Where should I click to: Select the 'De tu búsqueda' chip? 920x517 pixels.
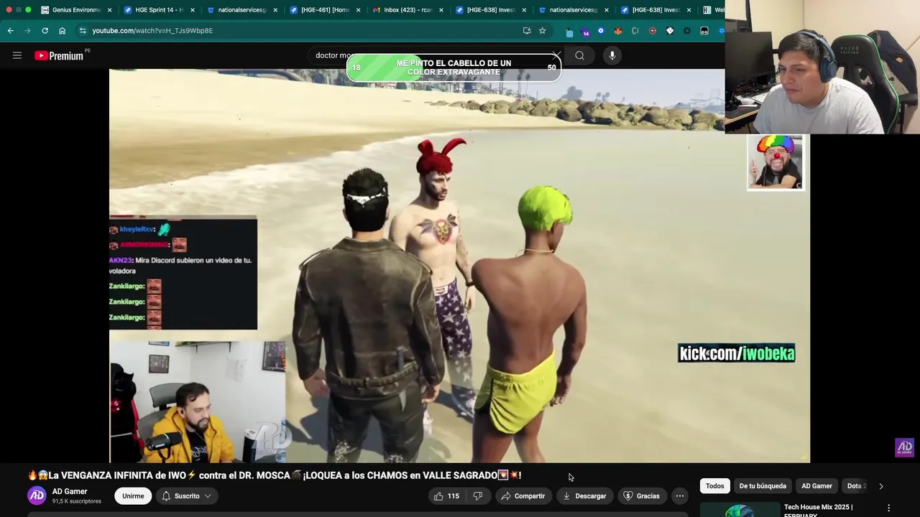763,486
